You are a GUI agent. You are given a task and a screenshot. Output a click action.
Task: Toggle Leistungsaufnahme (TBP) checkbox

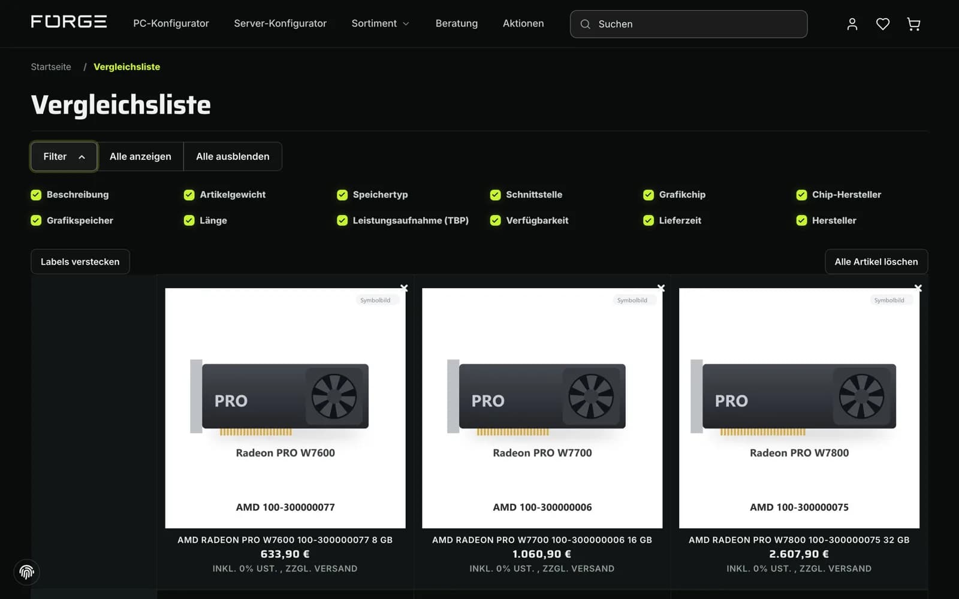point(342,220)
